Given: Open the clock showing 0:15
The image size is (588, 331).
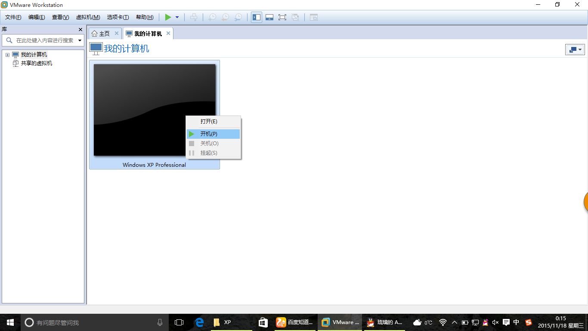Looking at the screenshot, I should [x=561, y=322].
